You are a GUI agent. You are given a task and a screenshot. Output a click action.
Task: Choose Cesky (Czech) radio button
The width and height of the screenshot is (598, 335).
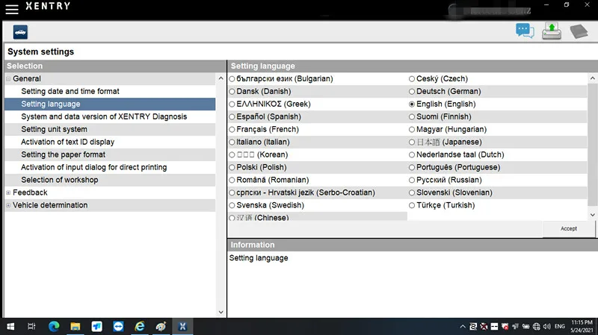pyautogui.click(x=412, y=79)
